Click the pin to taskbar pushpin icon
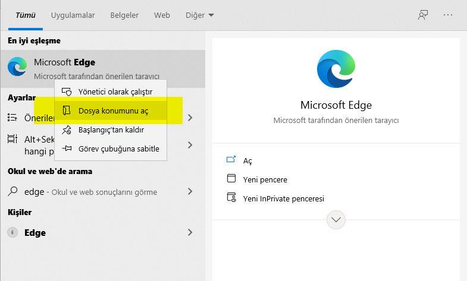Image resolution: width=467 pixels, height=281 pixels. (67, 149)
